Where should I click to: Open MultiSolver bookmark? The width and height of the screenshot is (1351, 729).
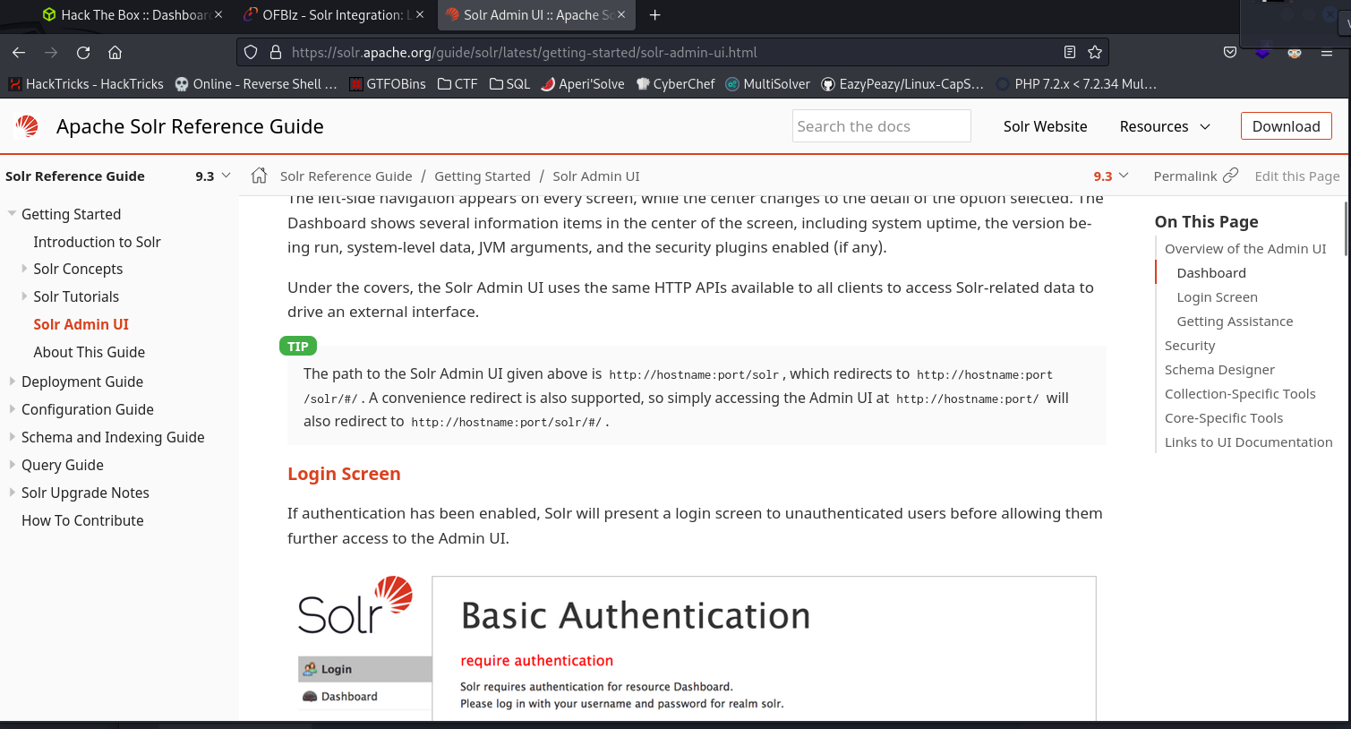pyautogui.click(x=767, y=84)
